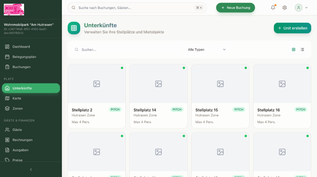This screenshot has height=177, width=317.
Task: Click the campground logo image
Action: point(14,10)
